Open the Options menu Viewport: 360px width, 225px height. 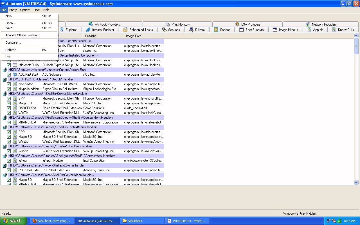pyautogui.click(x=25, y=10)
